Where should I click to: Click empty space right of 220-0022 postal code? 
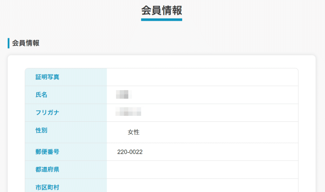(x=222, y=152)
